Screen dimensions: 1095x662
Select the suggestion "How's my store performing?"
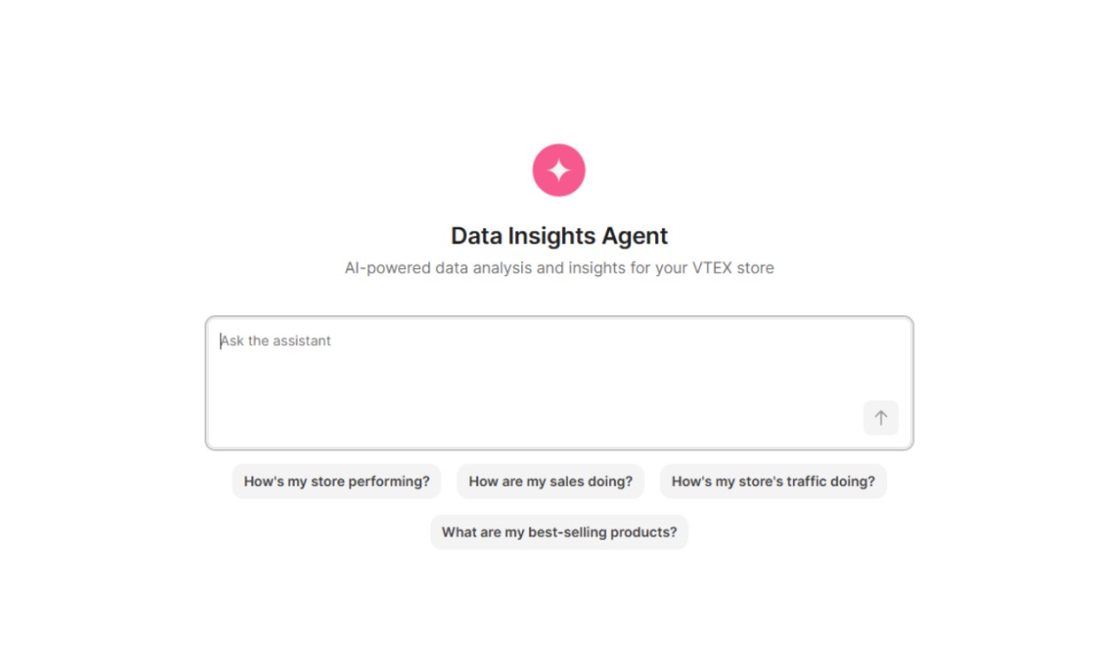336,481
